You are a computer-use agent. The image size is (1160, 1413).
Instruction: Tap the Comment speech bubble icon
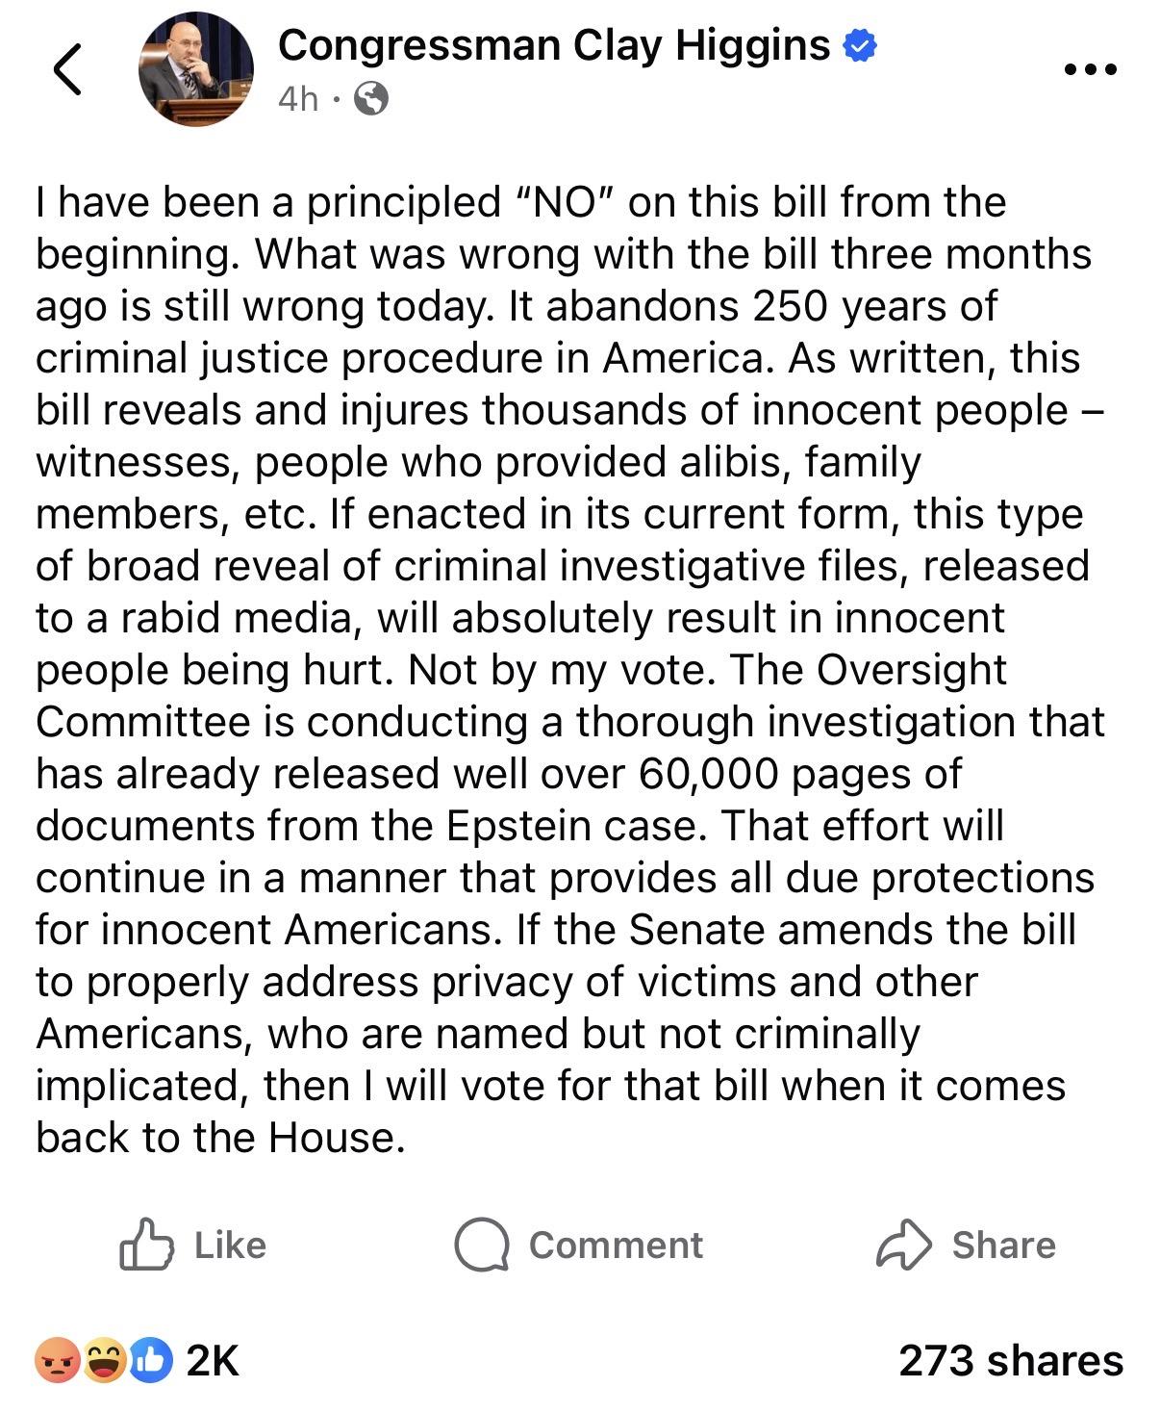[481, 1245]
